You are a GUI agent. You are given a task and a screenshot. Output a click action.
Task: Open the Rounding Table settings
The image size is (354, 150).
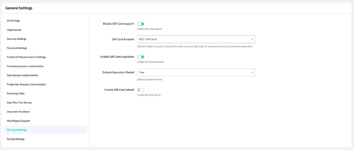(x=16, y=93)
